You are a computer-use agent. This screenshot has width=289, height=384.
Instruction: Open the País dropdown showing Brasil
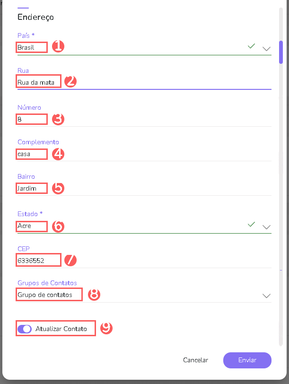(266, 49)
